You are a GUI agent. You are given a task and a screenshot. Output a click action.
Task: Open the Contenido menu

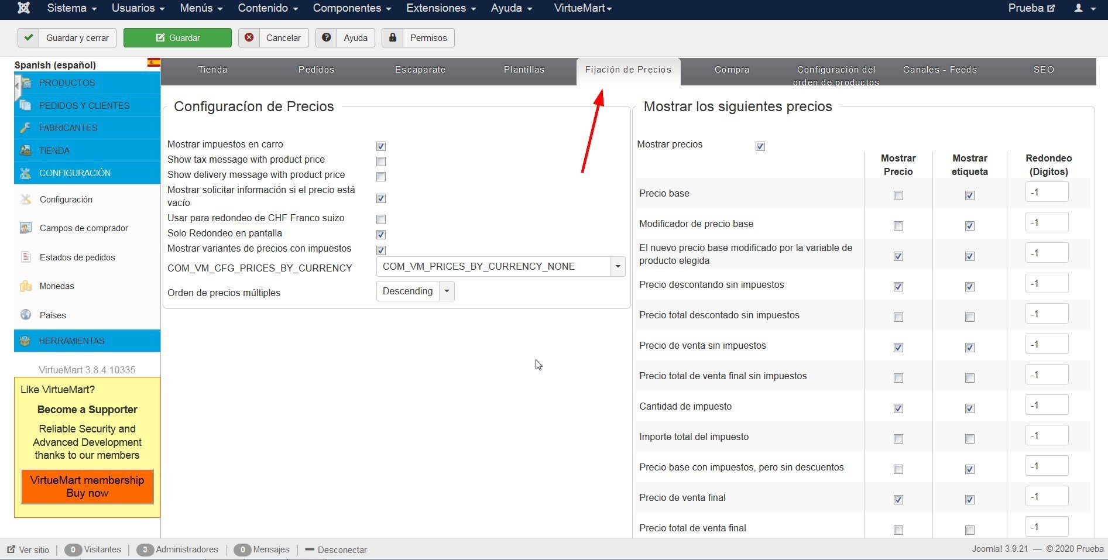point(268,8)
